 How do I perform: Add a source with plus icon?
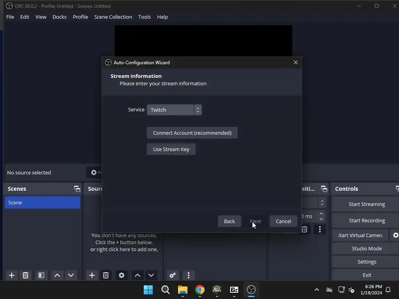92,275
